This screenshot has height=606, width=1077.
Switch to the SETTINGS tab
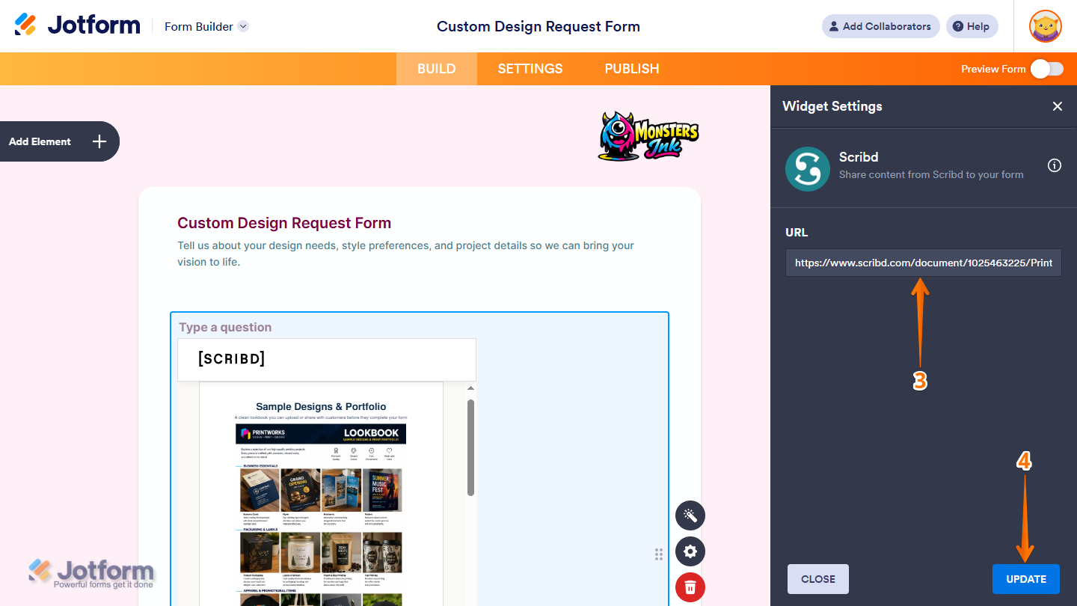[x=530, y=68]
